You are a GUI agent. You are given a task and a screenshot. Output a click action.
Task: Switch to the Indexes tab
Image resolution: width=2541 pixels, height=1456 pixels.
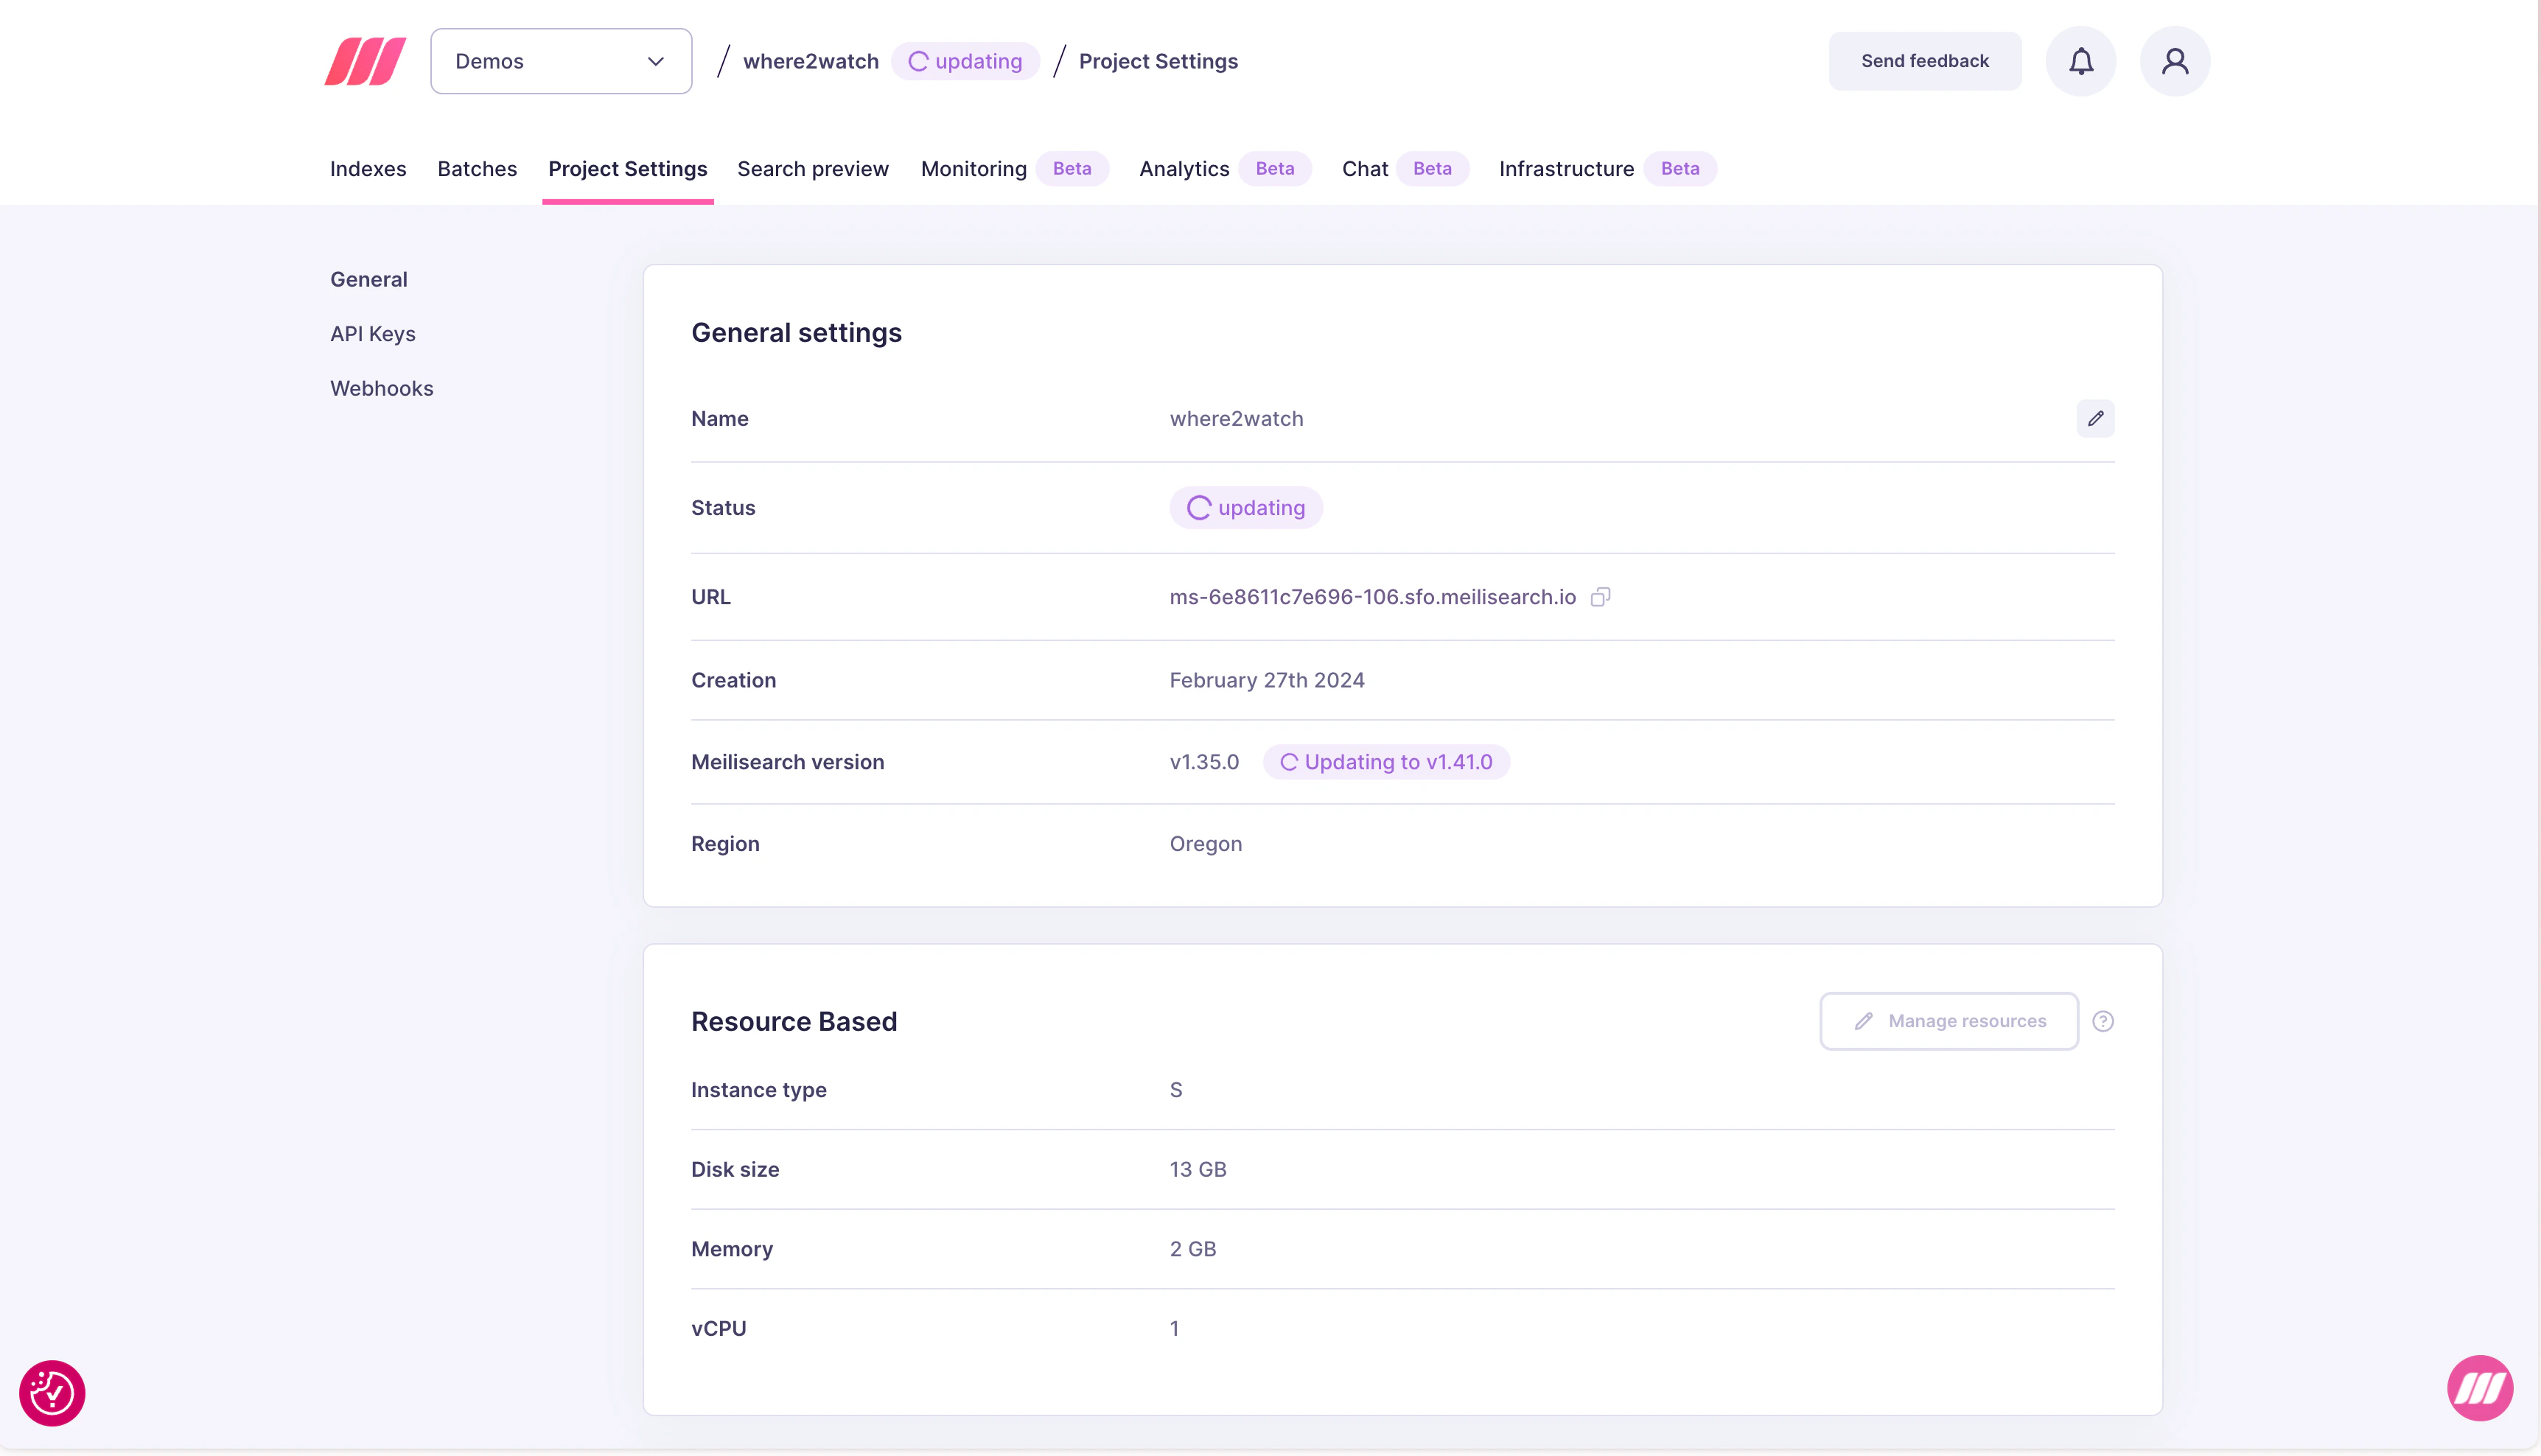tap(368, 169)
